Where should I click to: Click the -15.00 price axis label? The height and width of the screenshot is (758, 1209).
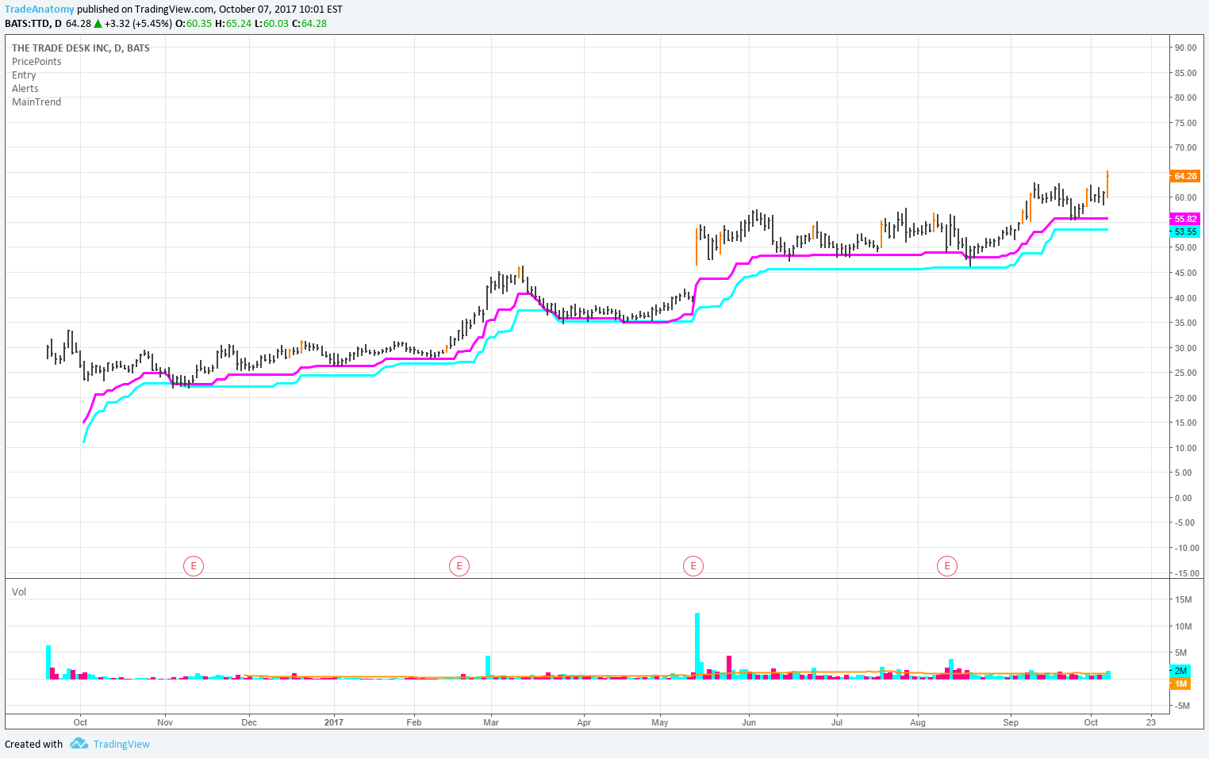[x=1187, y=573]
